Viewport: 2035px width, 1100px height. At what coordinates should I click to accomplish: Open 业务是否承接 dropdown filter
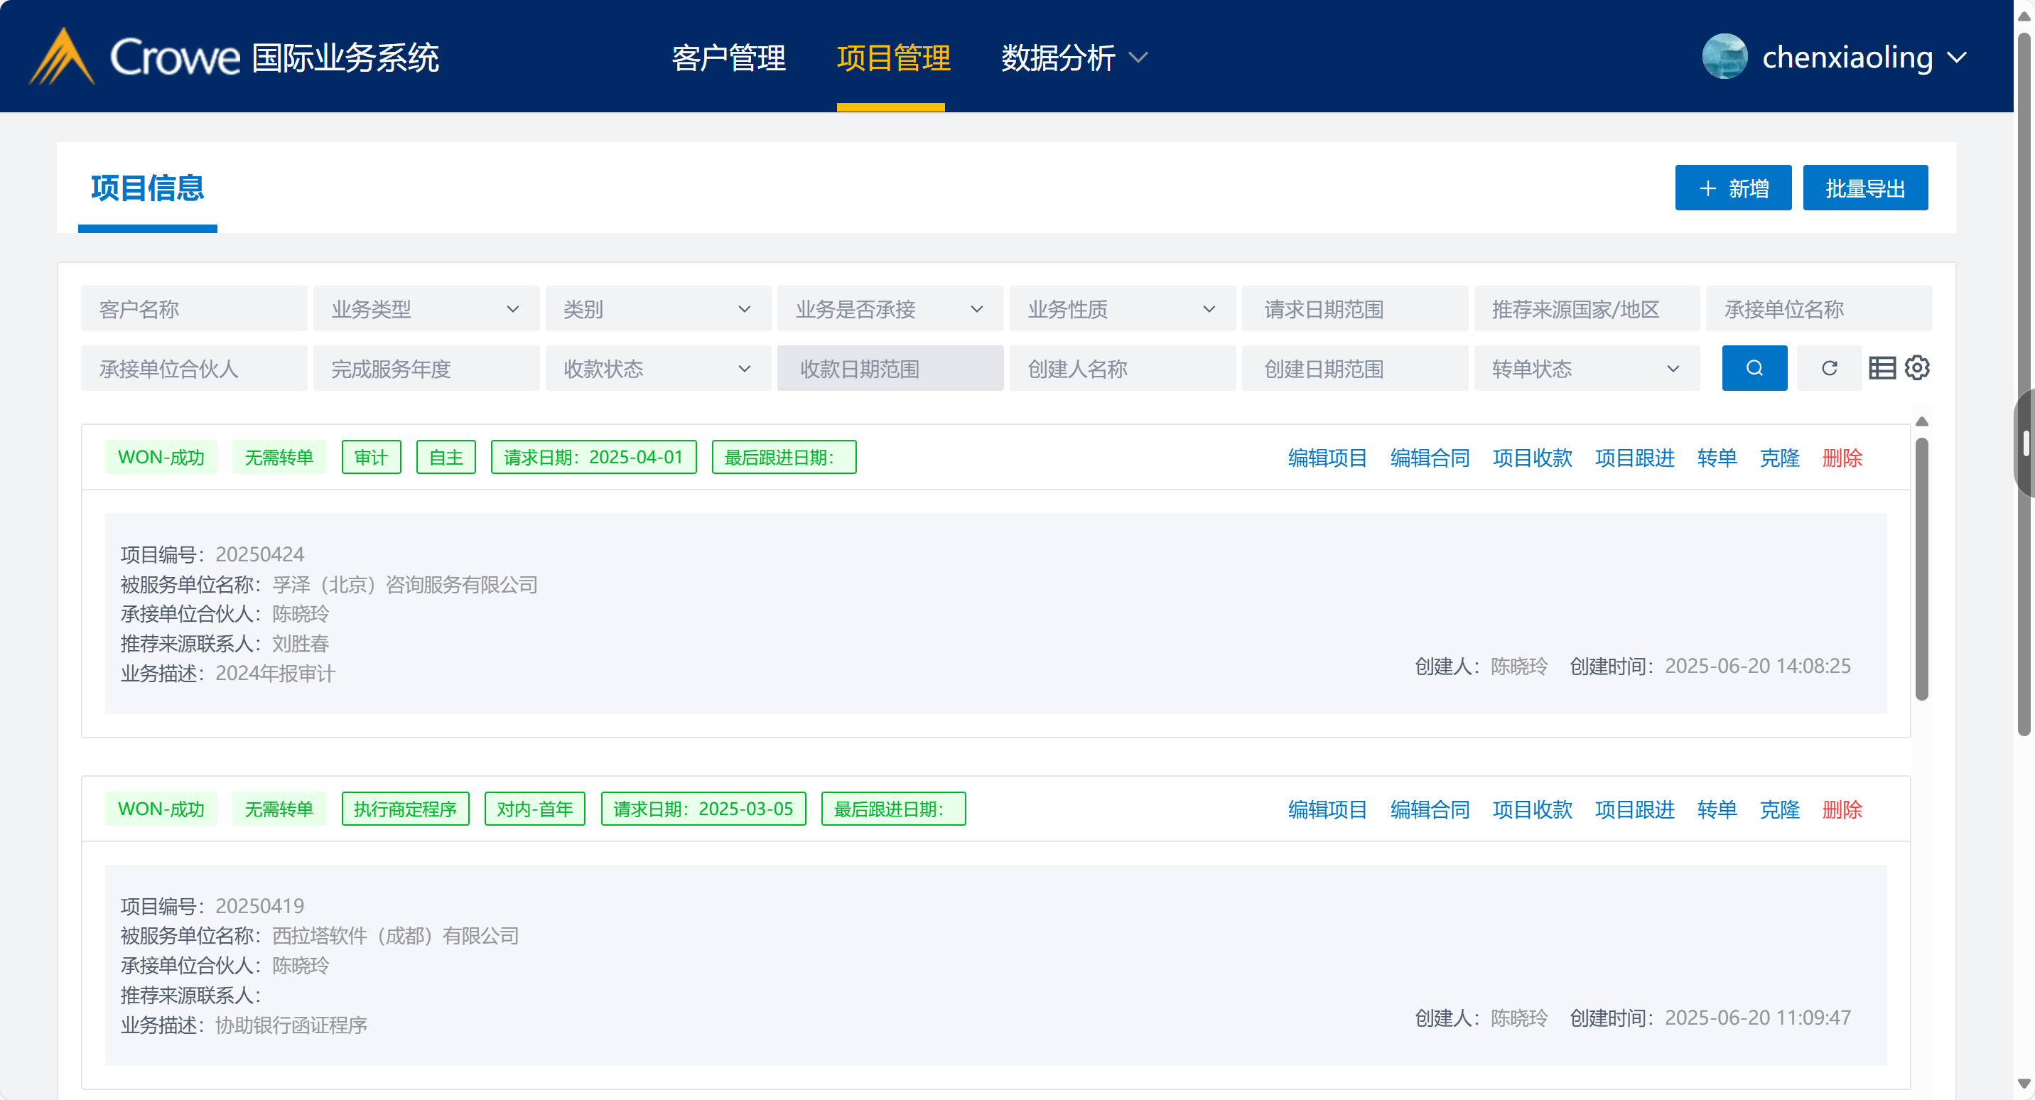click(x=890, y=309)
